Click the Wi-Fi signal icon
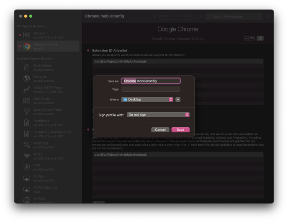This screenshot has width=288, height=222. click(x=27, y=156)
